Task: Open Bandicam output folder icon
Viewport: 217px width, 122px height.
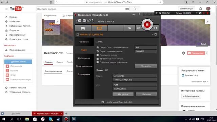Action: click(130, 28)
